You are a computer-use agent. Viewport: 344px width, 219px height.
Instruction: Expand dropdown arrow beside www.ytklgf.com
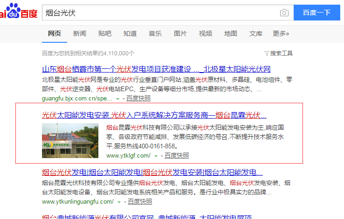click(156, 156)
